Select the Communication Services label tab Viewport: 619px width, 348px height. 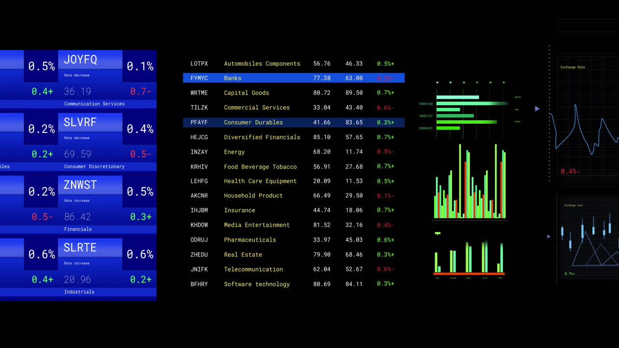click(94, 104)
